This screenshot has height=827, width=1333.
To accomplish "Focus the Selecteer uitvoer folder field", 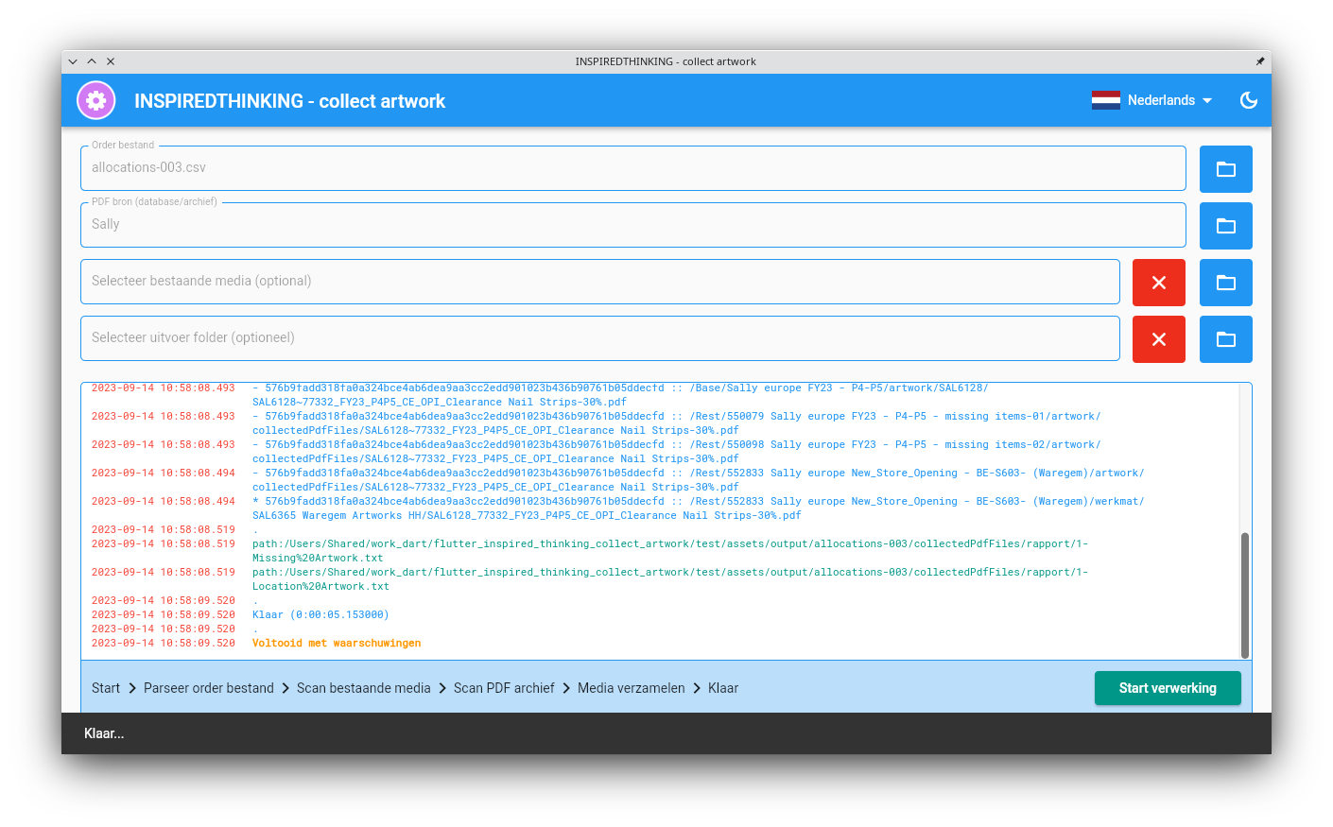I will pyautogui.click(x=599, y=338).
